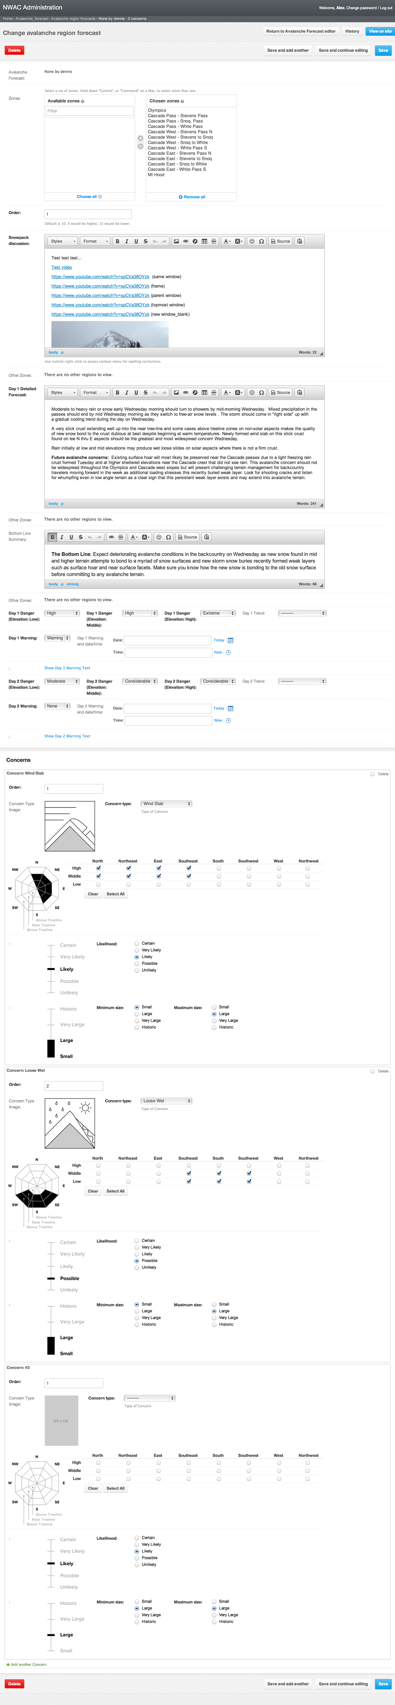
Task: Click Show Day 1 Warning Text link
Action: [67, 668]
